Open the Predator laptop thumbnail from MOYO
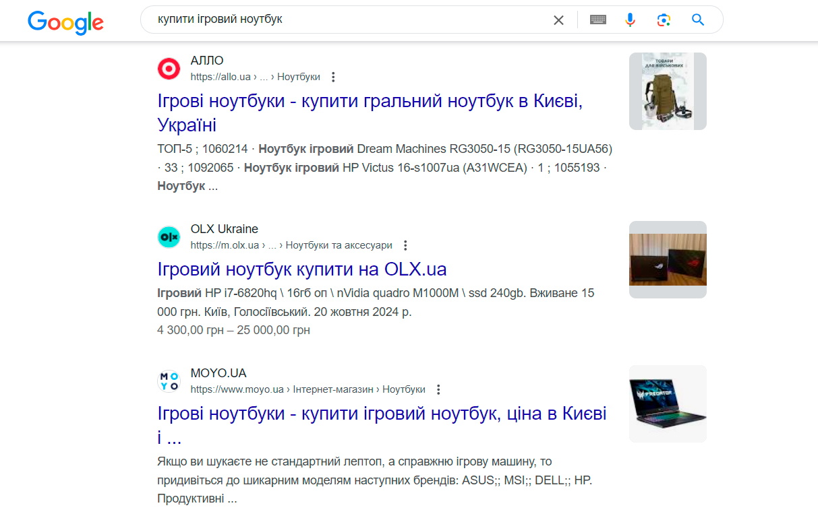The width and height of the screenshot is (818, 516). (x=668, y=404)
